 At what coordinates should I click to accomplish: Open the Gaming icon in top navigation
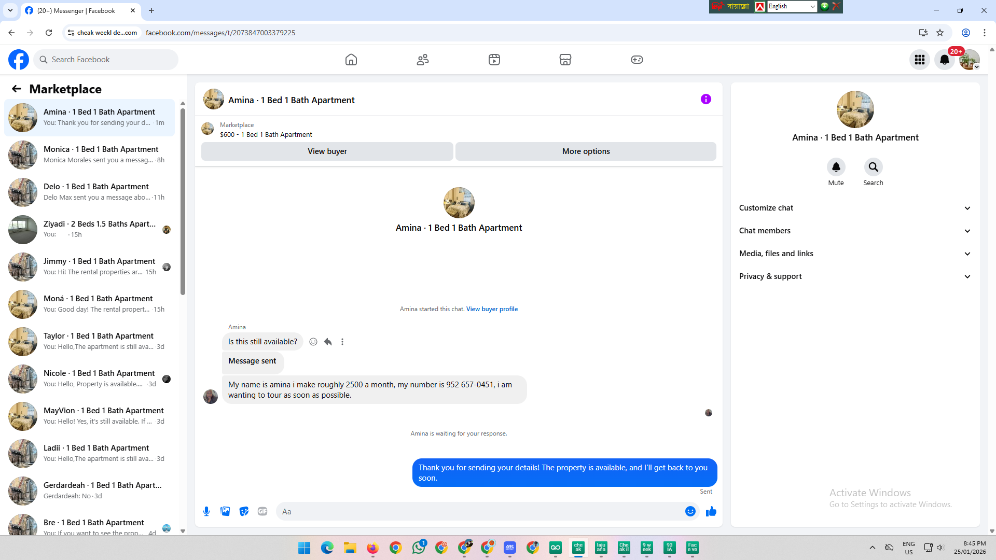click(637, 60)
